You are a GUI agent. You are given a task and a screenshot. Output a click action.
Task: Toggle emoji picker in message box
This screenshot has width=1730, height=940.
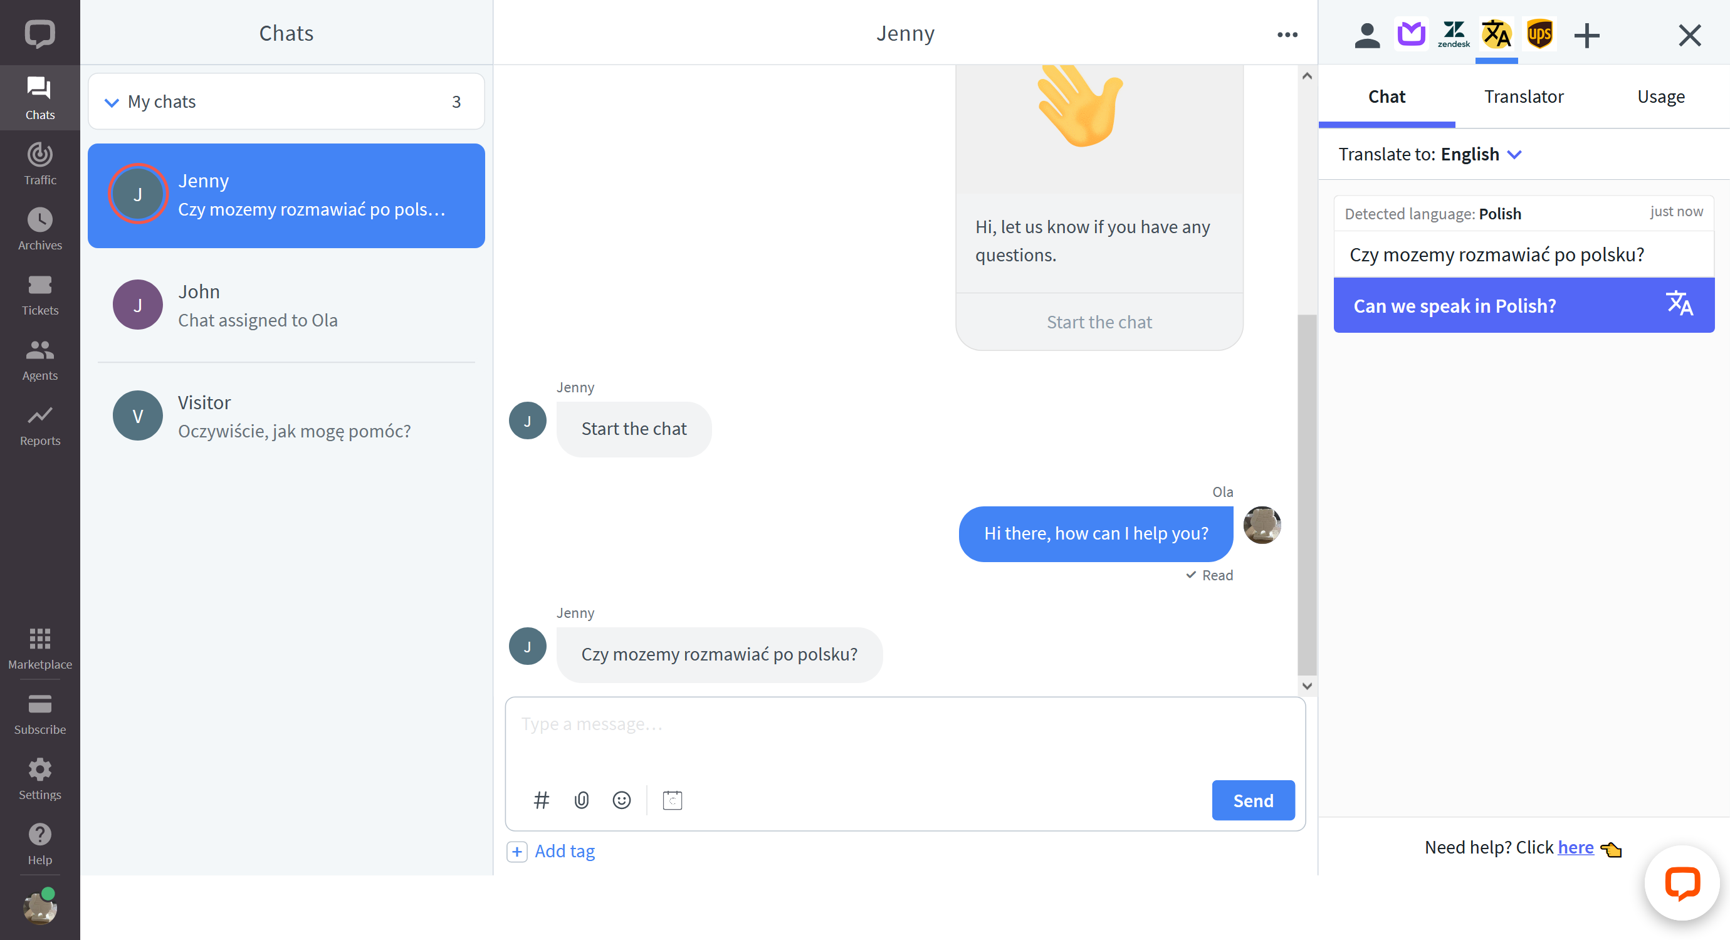click(x=621, y=800)
